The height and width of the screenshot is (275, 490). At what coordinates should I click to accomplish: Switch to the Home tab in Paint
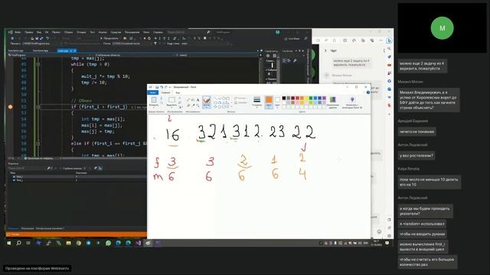tap(165, 92)
